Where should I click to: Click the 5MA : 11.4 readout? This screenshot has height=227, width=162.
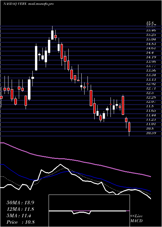click(x=19, y=216)
